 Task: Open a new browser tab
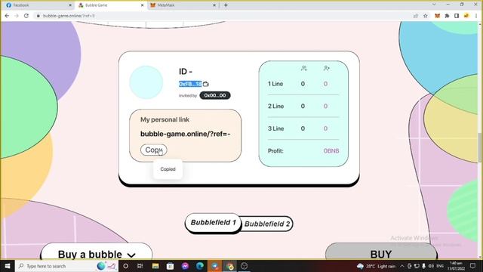pyautogui.click(x=226, y=5)
